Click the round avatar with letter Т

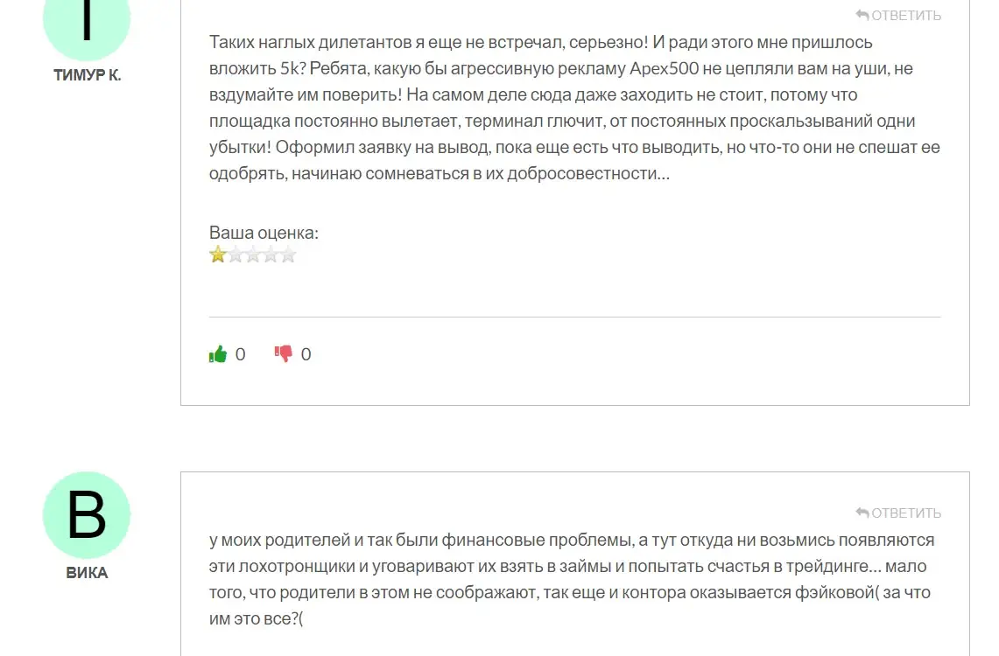[x=87, y=19]
